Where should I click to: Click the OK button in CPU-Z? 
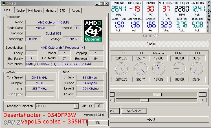pos(98,123)
